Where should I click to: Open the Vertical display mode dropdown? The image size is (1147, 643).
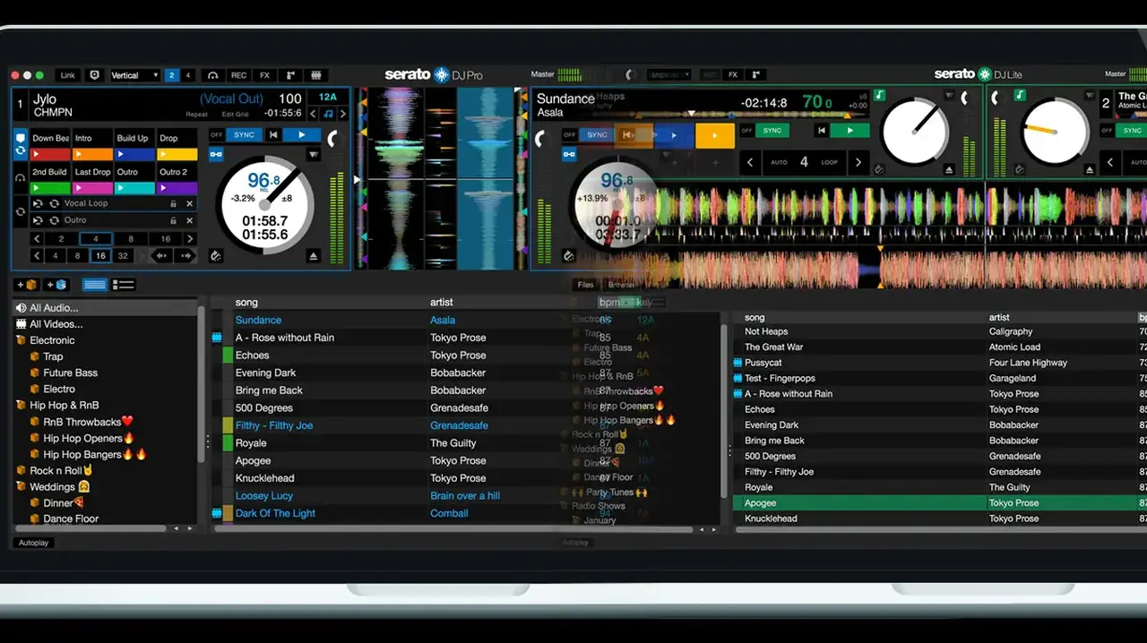click(134, 75)
